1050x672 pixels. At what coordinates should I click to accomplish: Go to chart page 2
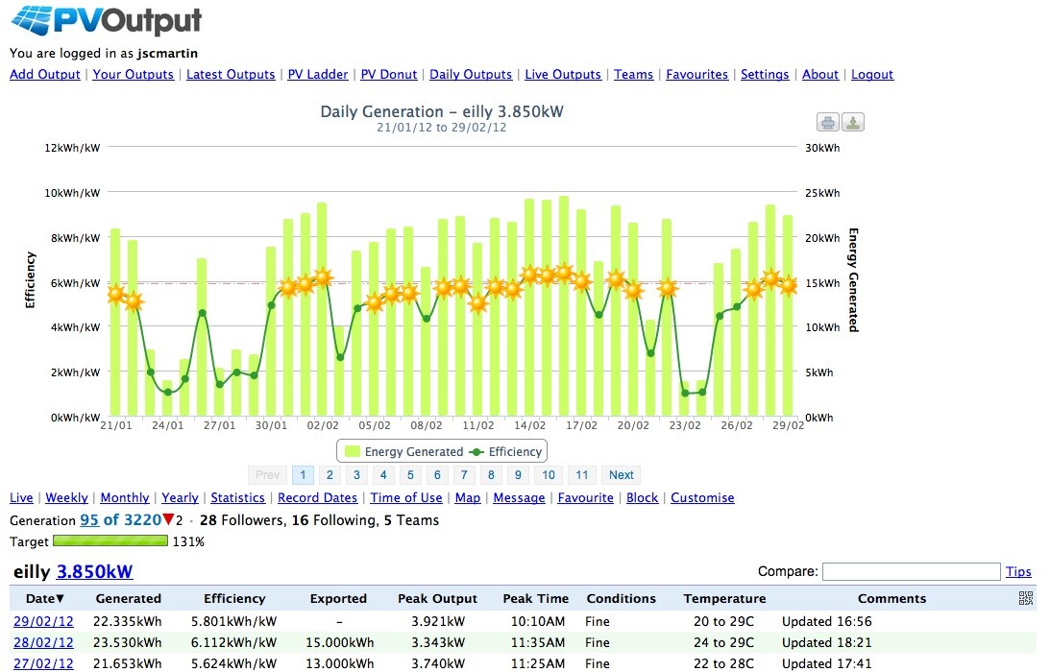coord(330,474)
